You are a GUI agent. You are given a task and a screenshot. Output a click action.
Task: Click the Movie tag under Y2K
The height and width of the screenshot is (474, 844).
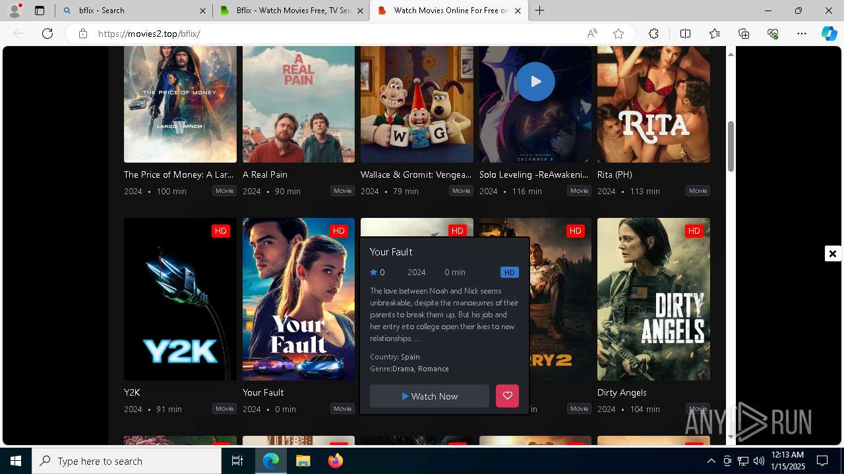tap(224, 409)
